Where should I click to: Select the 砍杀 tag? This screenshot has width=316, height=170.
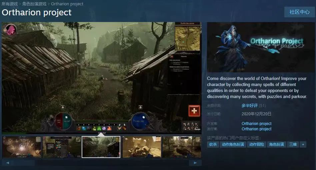click(213, 144)
